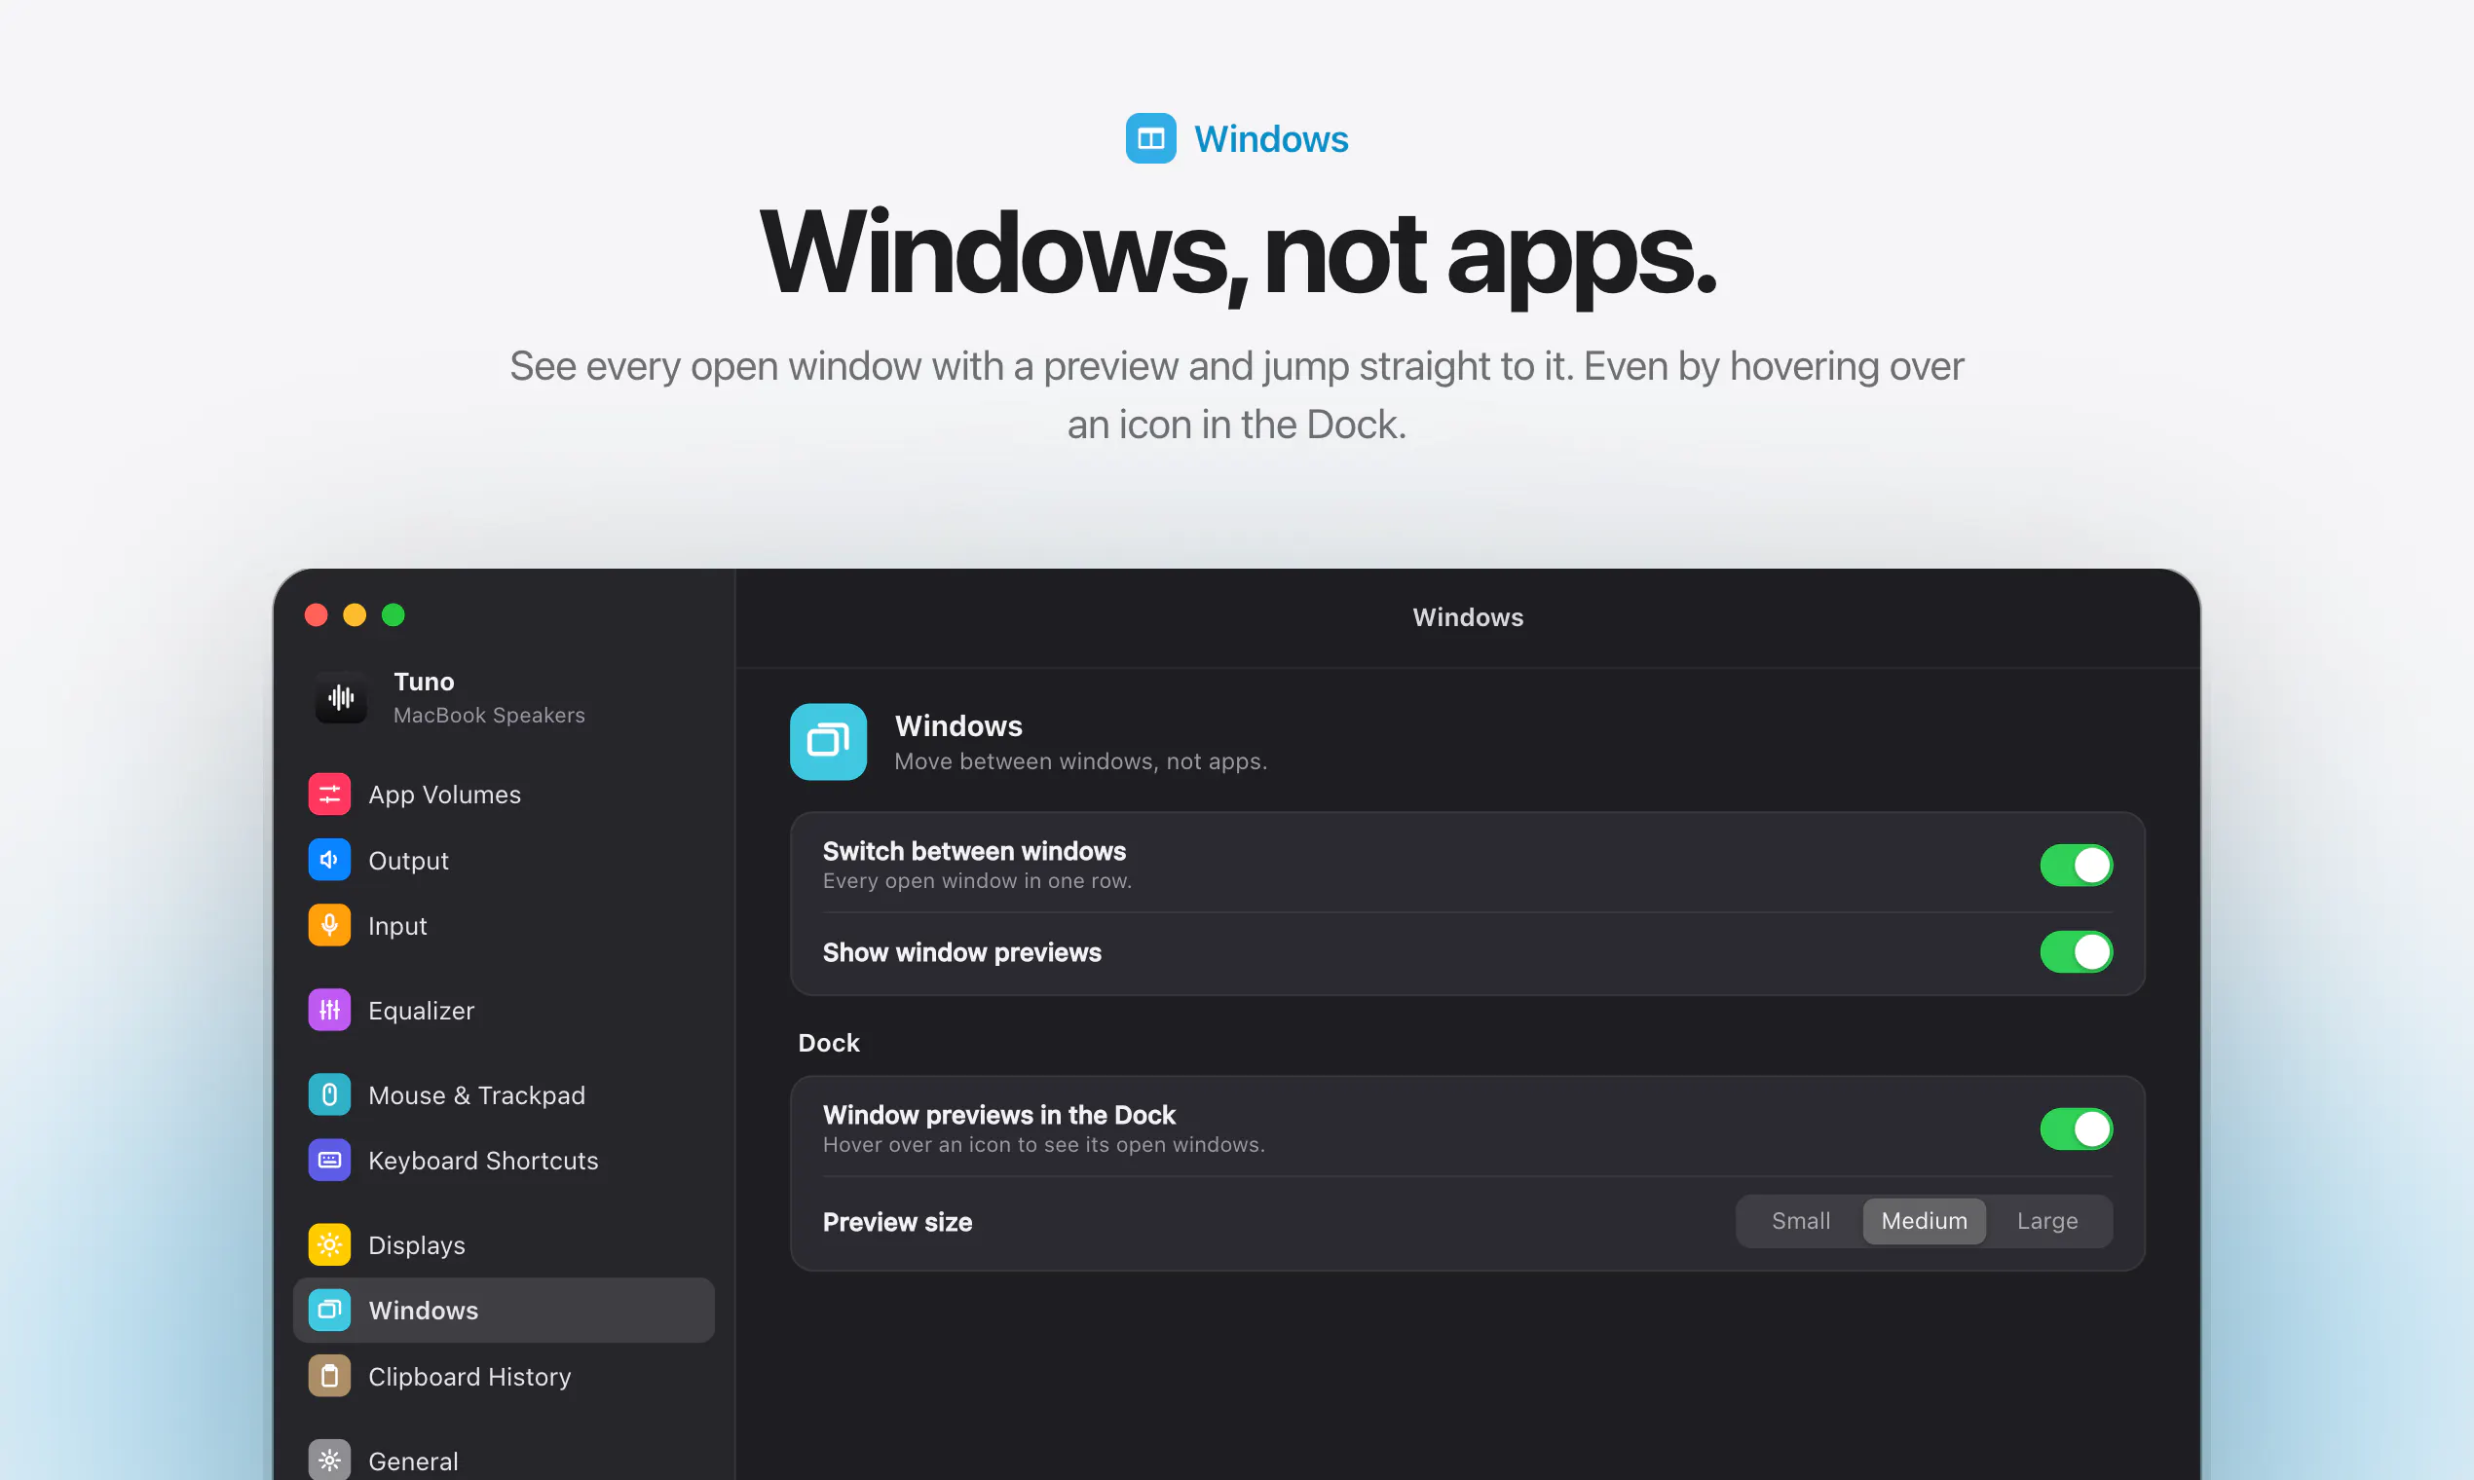Click the Dock section heading
Viewport: 2474px width, 1480px height.
pyautogui.click(x=829, y=1043)
